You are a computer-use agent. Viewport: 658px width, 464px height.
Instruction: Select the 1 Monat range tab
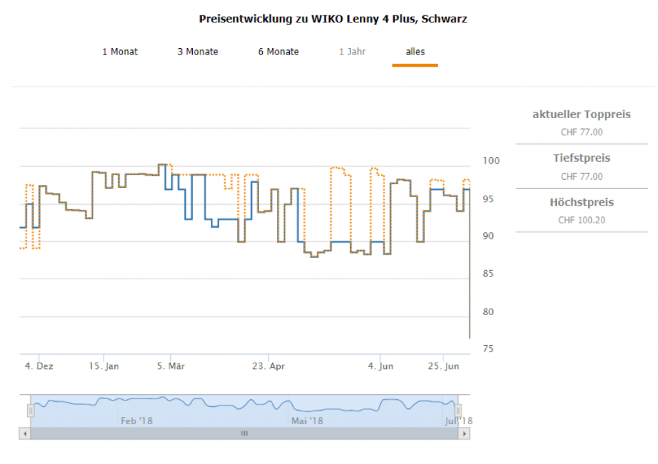[x=120, y=51]
